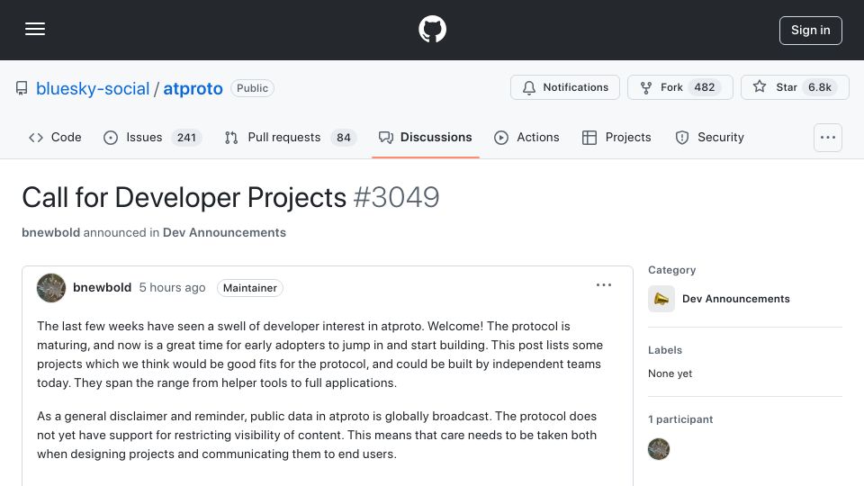Screen dimensions: 864x486
Task: Switch to the Actions tab
Action: (526, 137)
